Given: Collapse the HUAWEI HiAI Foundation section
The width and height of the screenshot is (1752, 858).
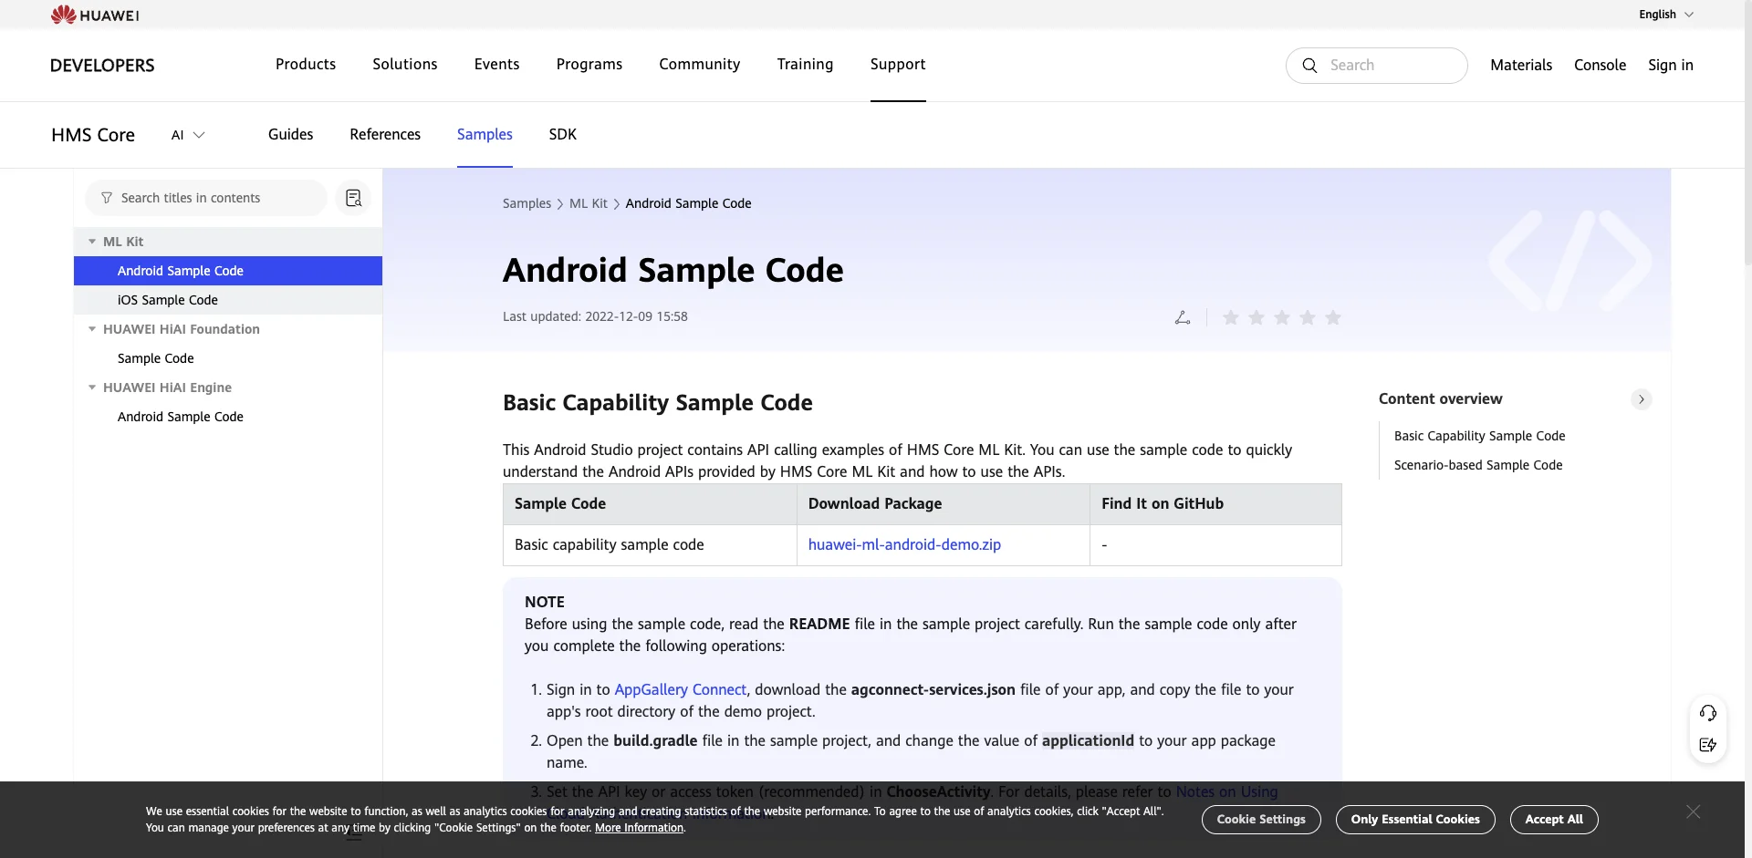Looking at the screenshot, I should (92, 329).
